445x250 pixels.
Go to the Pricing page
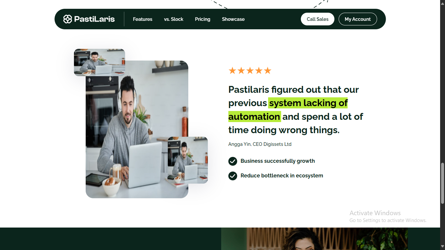coord(203,19)
